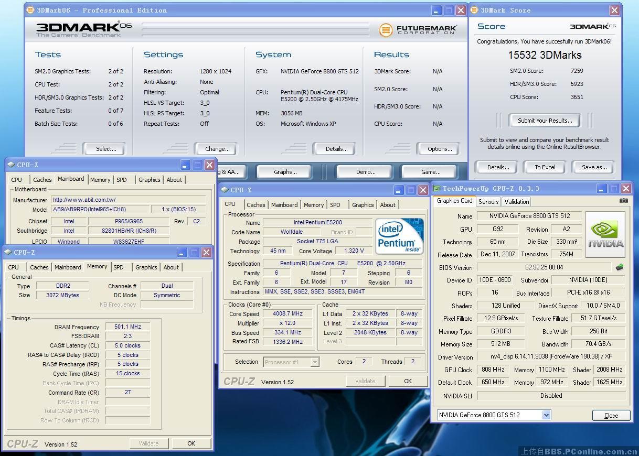
Task: Click Validate in the CPU-Z processor window
Action: coord(365,381)
